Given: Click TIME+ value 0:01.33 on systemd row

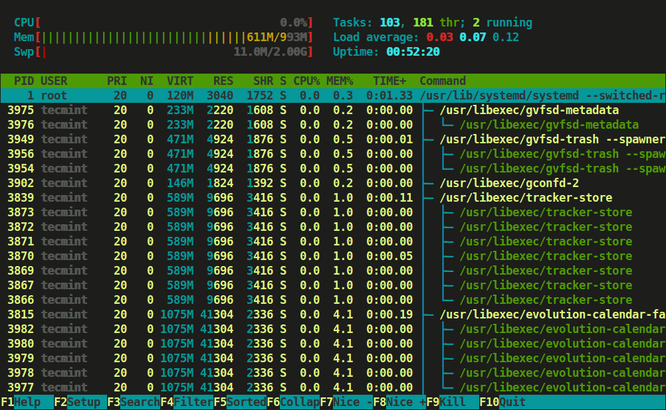Looking at the screenshot, I should click(389, 96).
